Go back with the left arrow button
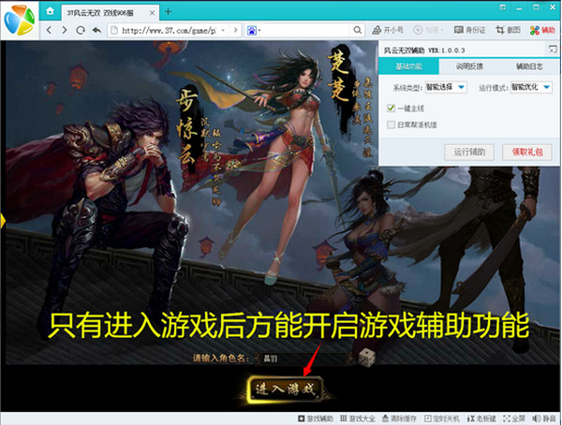 click(x=49, y=30)
